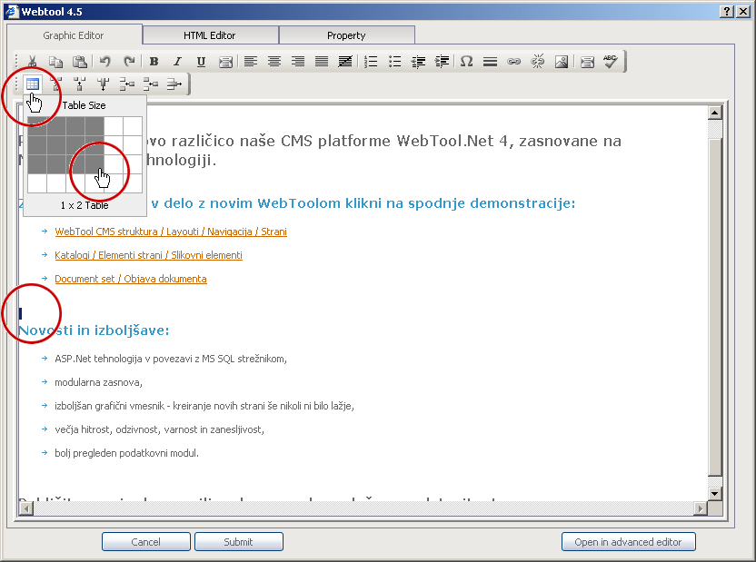Run the ABC spell check
Image resolution: width=756 pixels, height=562 pixels.
(611, 62)
